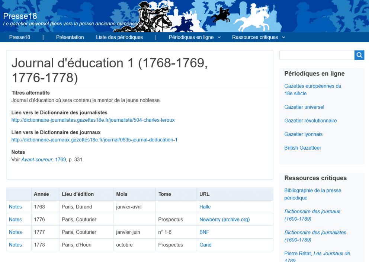Click the Périodiques en ligne sidebar heading
The width and height of the screenshot is (369, 262).
[x=314, y=73]
